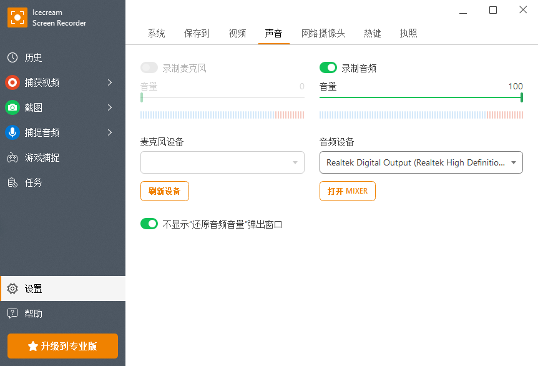Click the red Capture Video record icon
Viewport: 538px width, 366px height.
coord(12,82)
